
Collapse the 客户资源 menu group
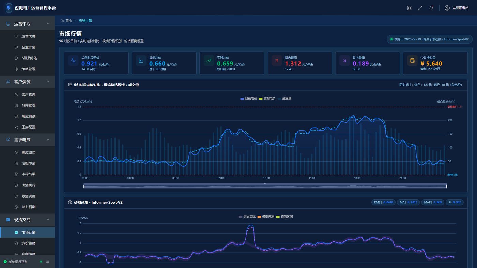pyautogui.click(x=27, y=82)
